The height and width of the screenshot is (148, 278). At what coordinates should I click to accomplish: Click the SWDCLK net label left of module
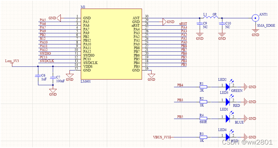tap(47, 61)
